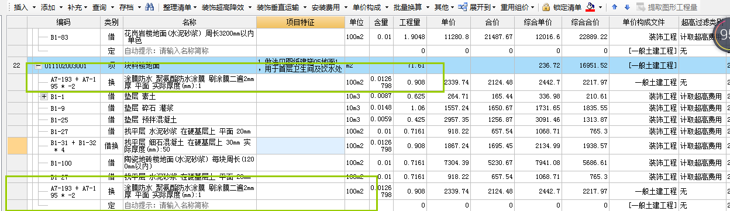Click the 单价构成文件 column header
Screen dimensions: 730x211
click(643, 22)
